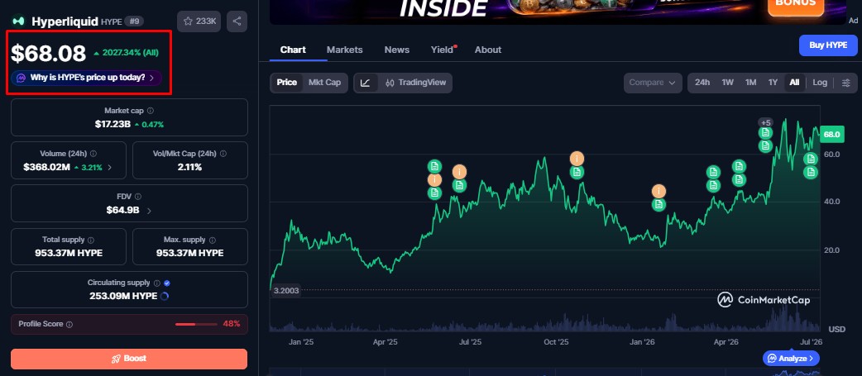This screenshot has height=376, width=862.
Task: Click the orange info marker near Jan '26
Action: [658, 191]
